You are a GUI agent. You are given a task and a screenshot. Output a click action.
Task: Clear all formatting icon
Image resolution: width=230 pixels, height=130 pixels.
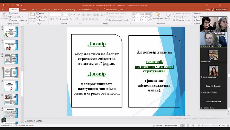79,15
